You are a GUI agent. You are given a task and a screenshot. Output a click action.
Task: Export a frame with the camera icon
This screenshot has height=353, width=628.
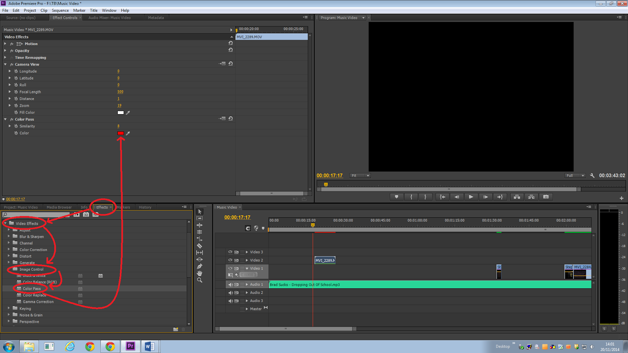tap(546, 197)
